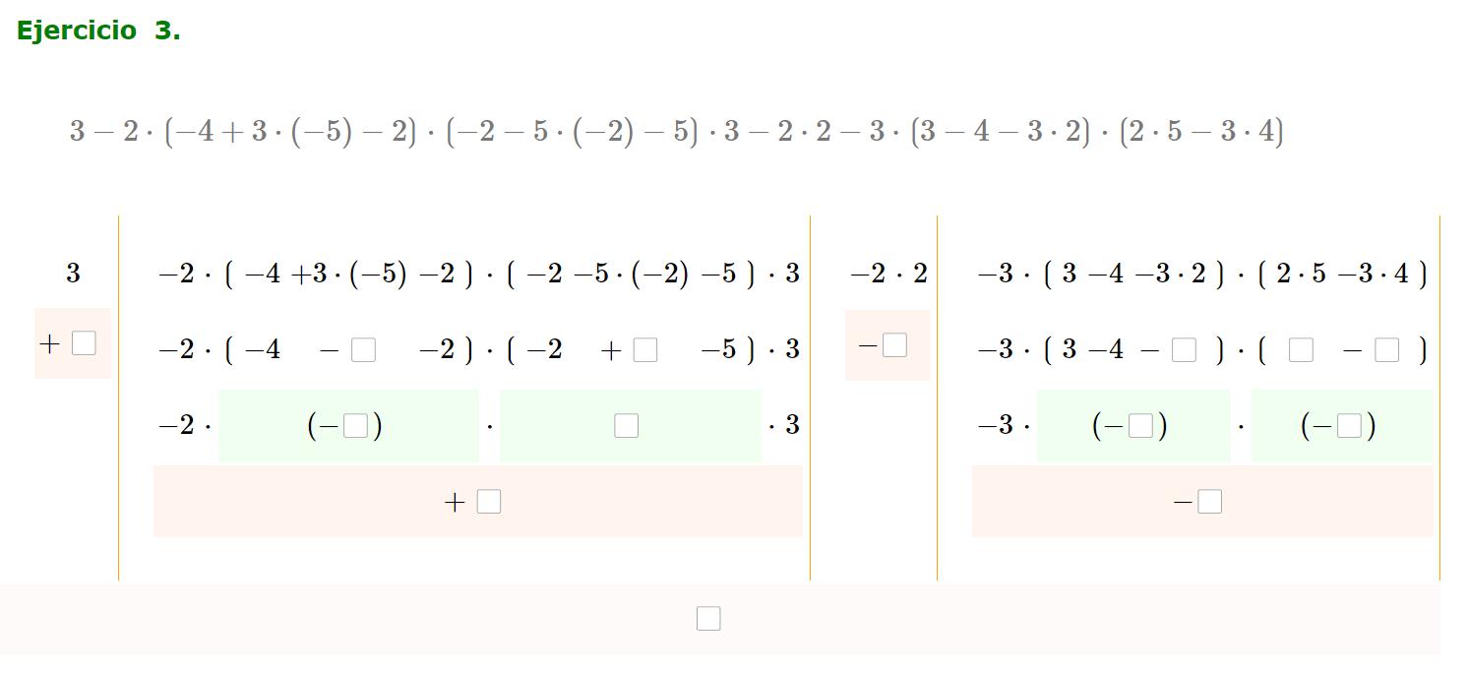This screenshot has height=673, width=1468.
Task: Select the (−□) box right after −3 ·
Action: click(1140, 426)
